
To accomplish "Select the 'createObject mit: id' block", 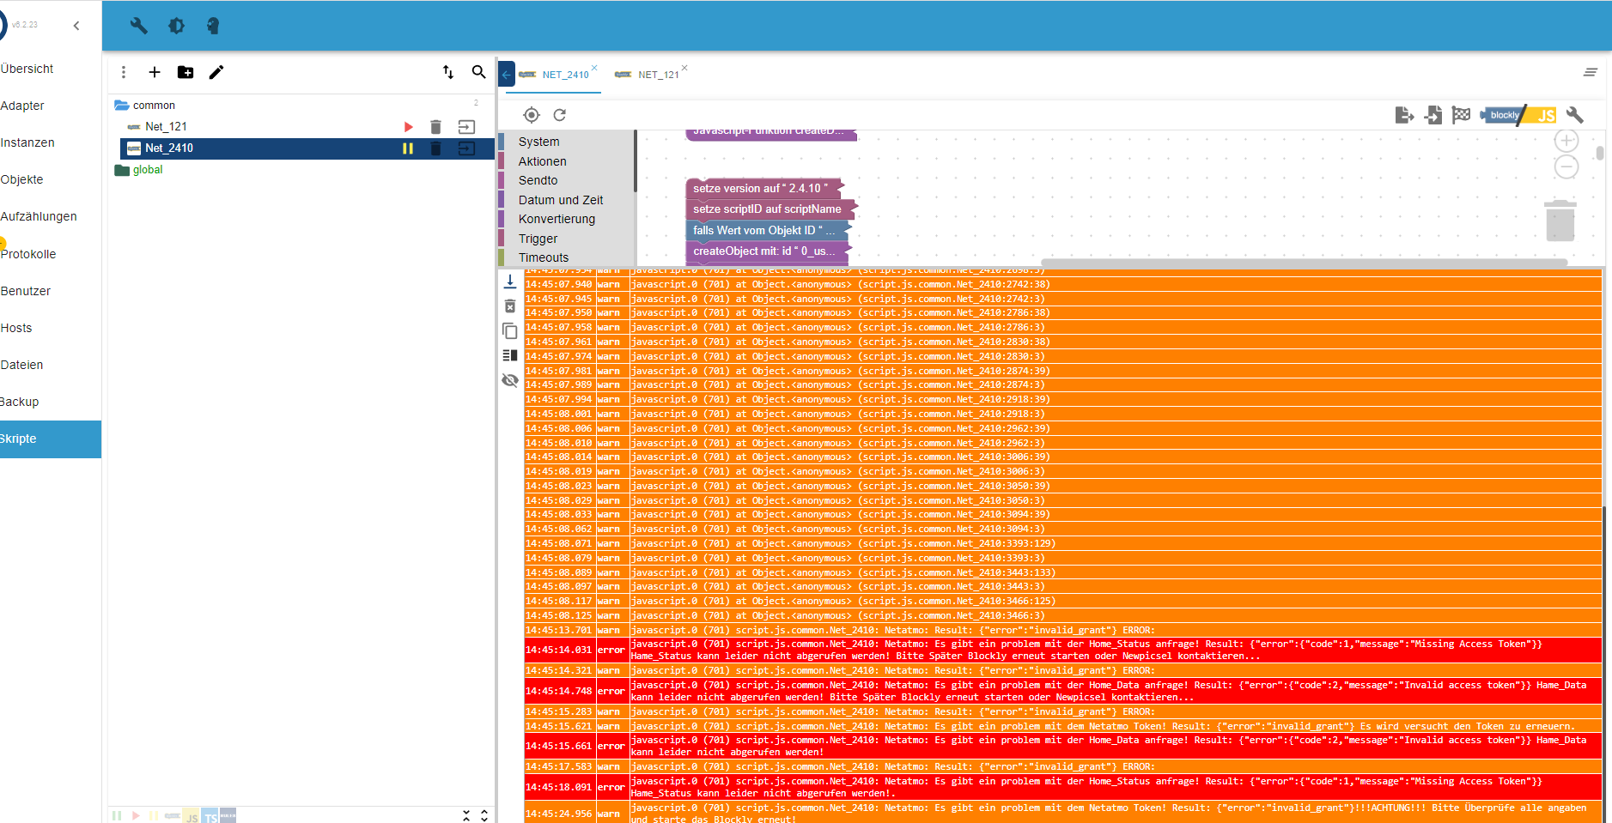I will tap(767, 251).
